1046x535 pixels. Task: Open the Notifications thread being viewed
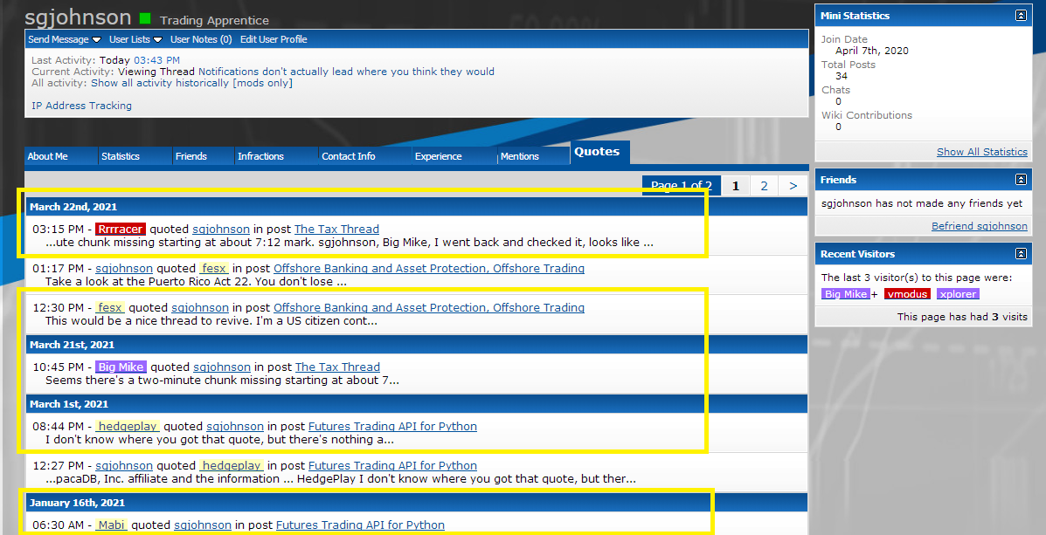[x=346, y=72]
